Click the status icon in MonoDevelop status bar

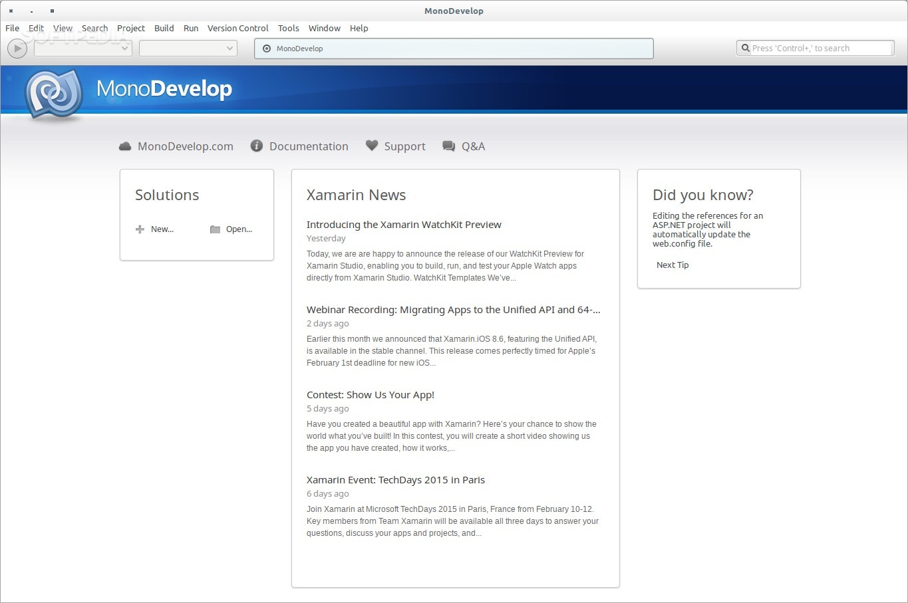point(267,49)
